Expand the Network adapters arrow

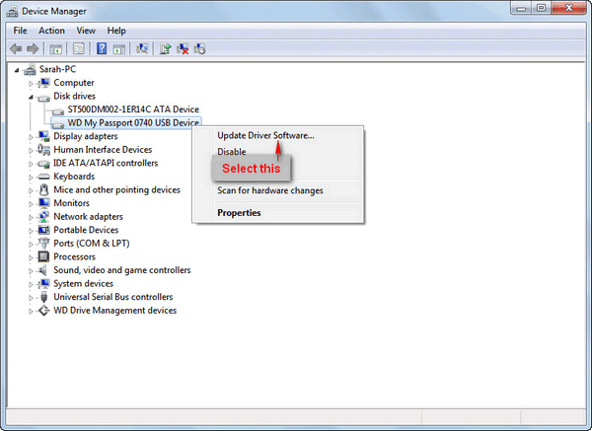click(31, 217)
